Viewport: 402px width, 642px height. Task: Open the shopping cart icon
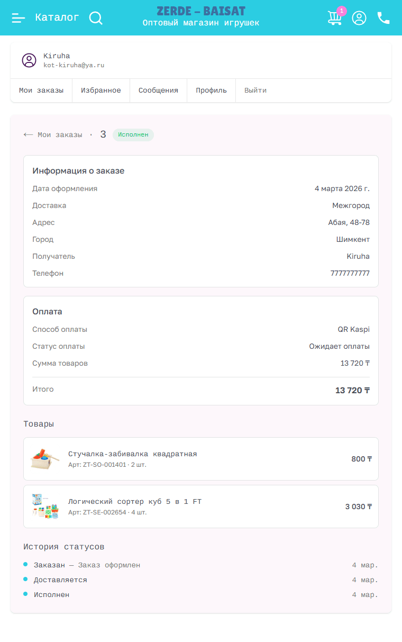pyautogui.click(x=334, y=19)
